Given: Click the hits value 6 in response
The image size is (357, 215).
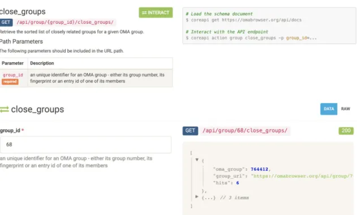Looking at the screenshot, I should (x=238, y=183).
